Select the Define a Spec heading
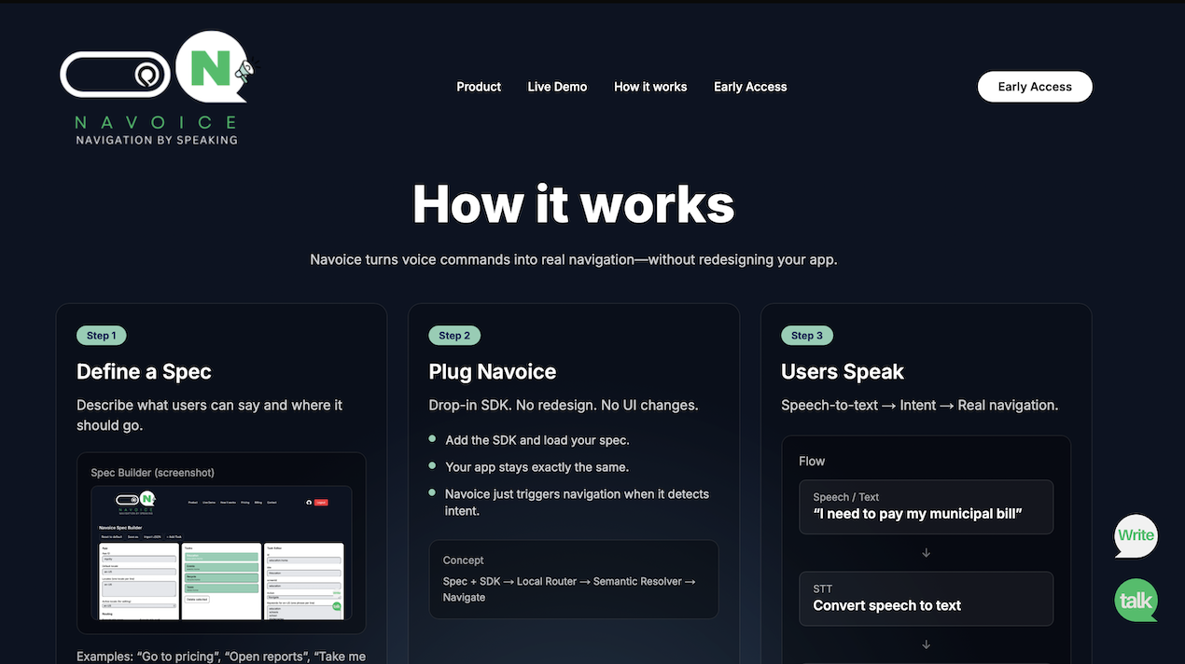The height and width of the screenshot is (664, 1185). pyautogui.click(x=144, y=371)
